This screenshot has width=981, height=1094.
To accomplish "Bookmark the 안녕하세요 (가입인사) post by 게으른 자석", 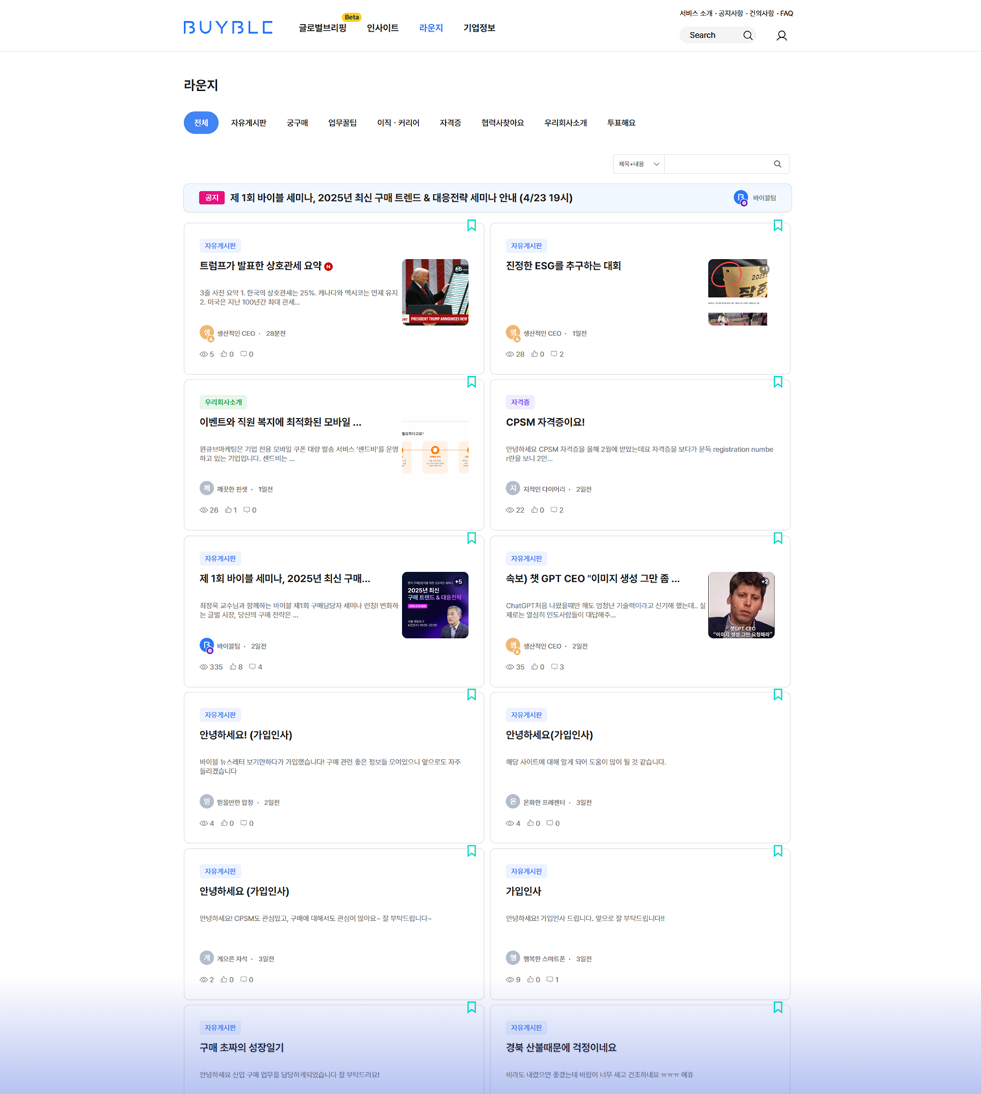I will 472,851.
